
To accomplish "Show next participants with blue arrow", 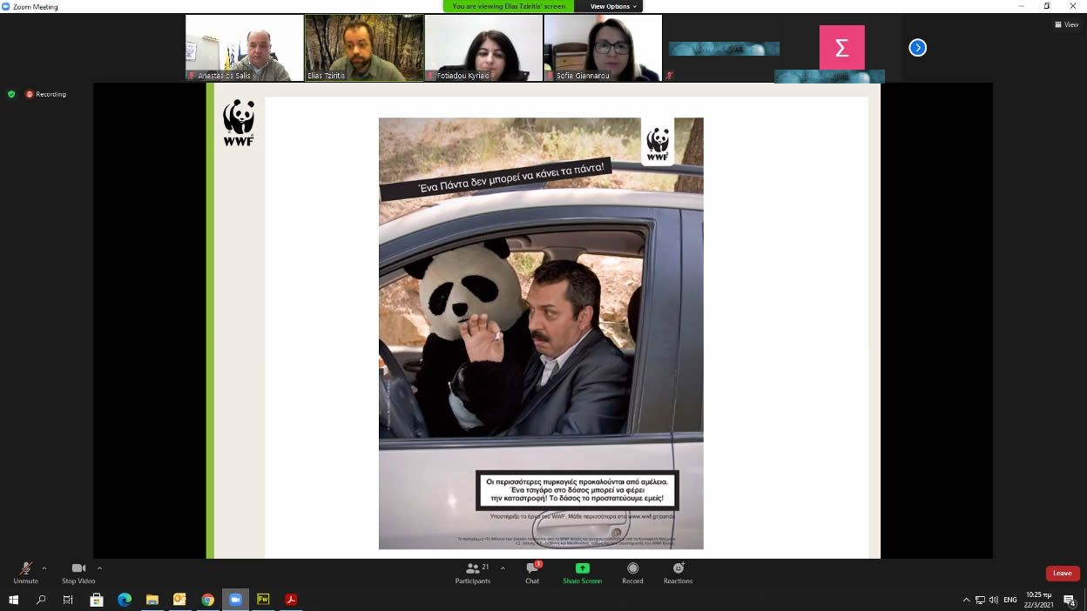I will tap(917, 48).
